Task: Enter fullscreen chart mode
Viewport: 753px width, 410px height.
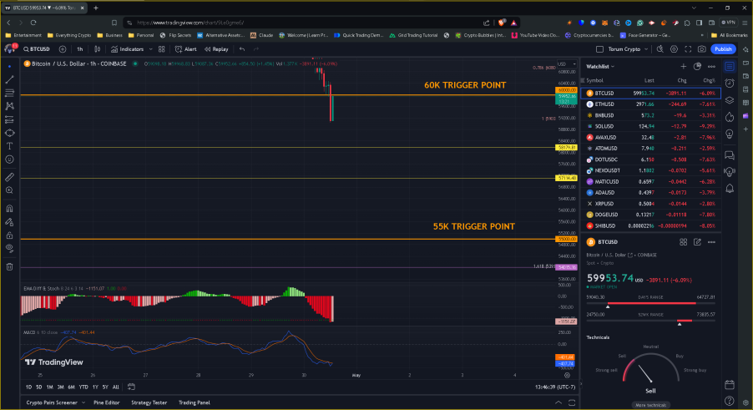Action: click(688, 49)
